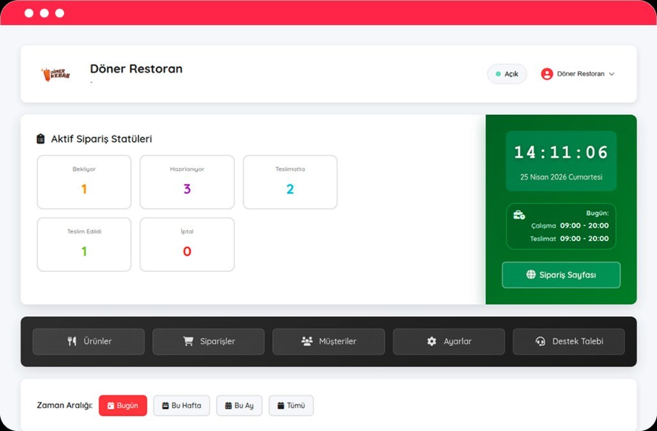The width and height of the screenshot is (657, 431).
Task: Toggle the Açık open status pill
Action: coord(507,74)
